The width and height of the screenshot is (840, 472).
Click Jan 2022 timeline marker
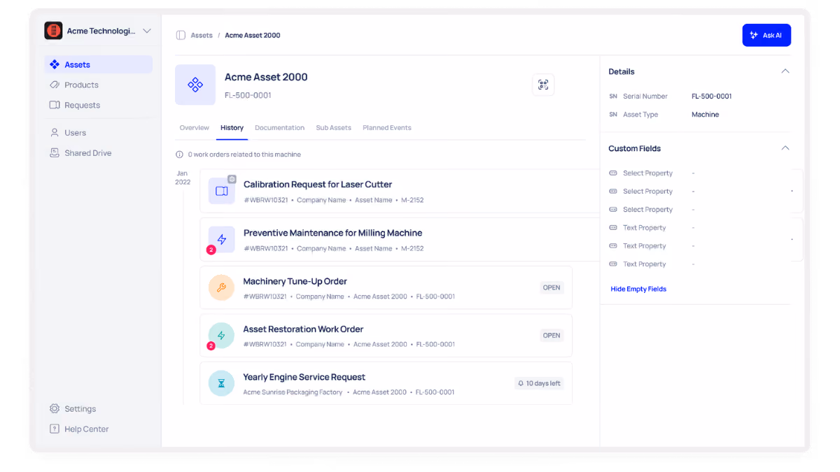point(183,178)
